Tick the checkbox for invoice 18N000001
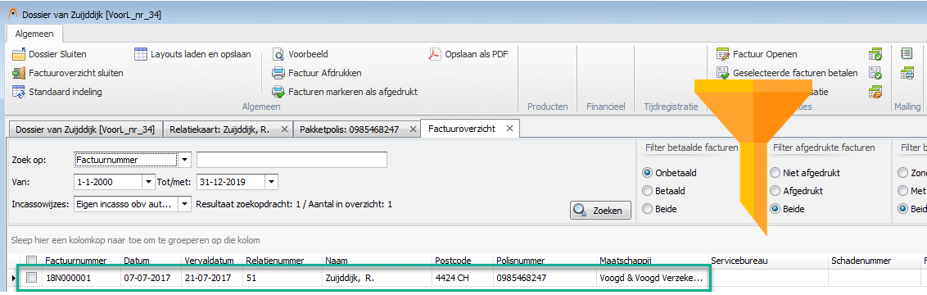Viewport: 927px width, 295px height. tap(32, 277)
